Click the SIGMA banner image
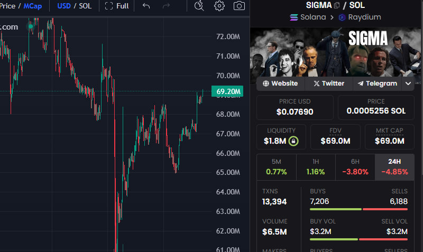423x252 pixels. (x=335, y=52)
